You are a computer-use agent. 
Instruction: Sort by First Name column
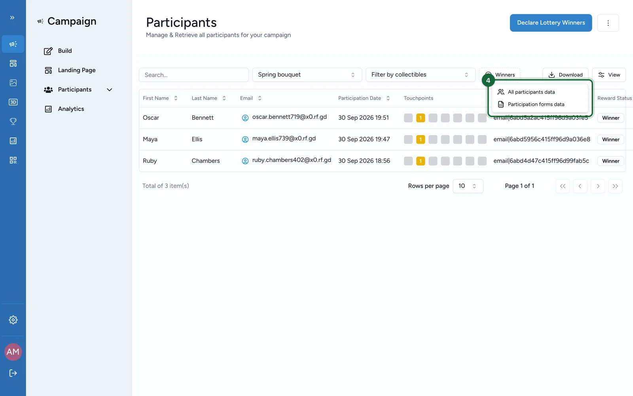(160, 98)
